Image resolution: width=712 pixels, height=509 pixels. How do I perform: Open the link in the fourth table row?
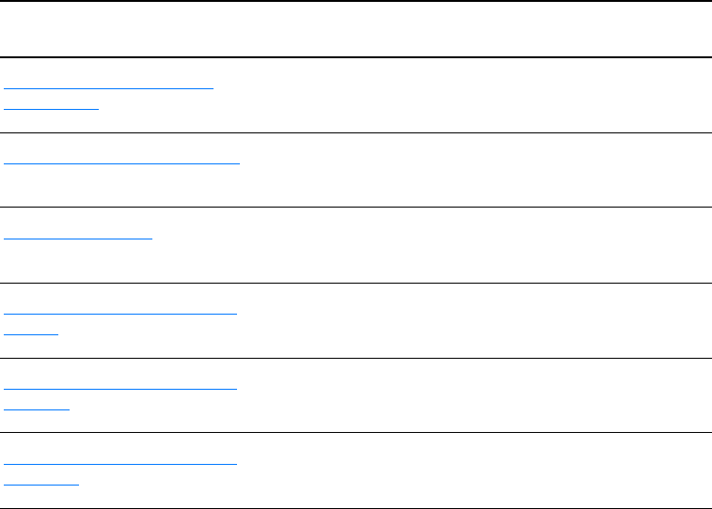pos(120,311)
